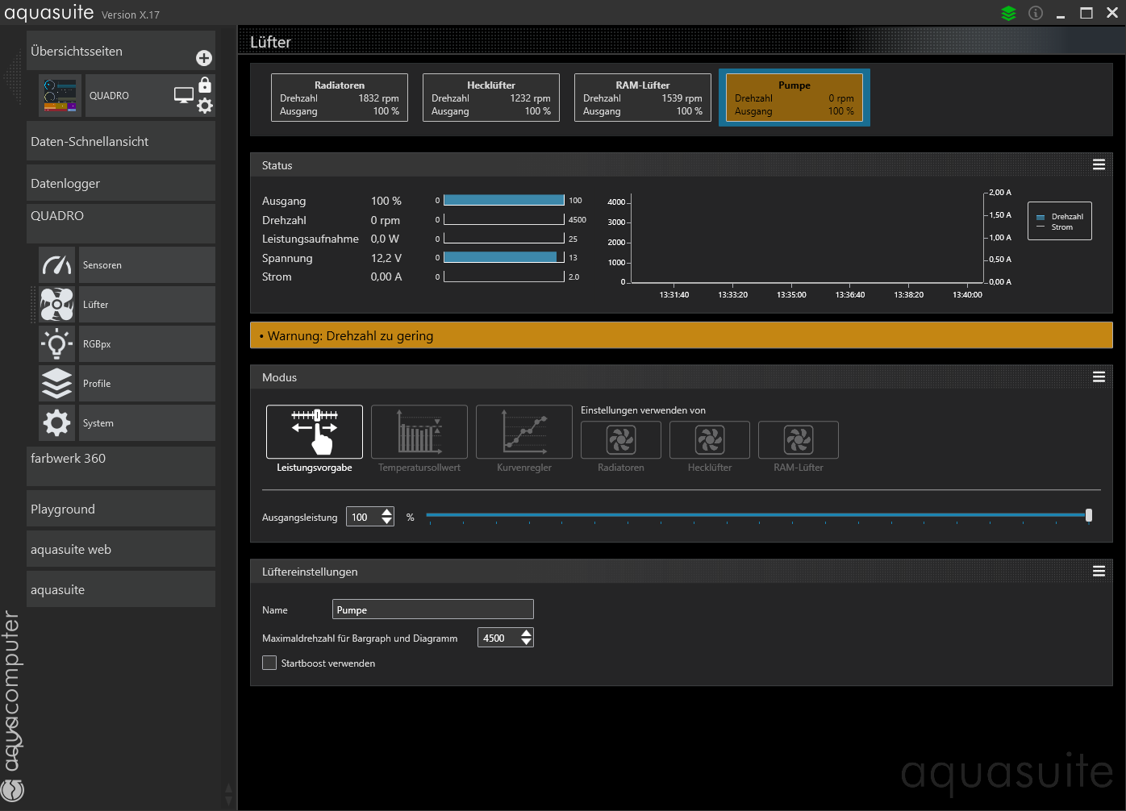Select the Pumpe fan tile
The width and height of the screenshot is (1126, 811).
[x=794, y=98]
